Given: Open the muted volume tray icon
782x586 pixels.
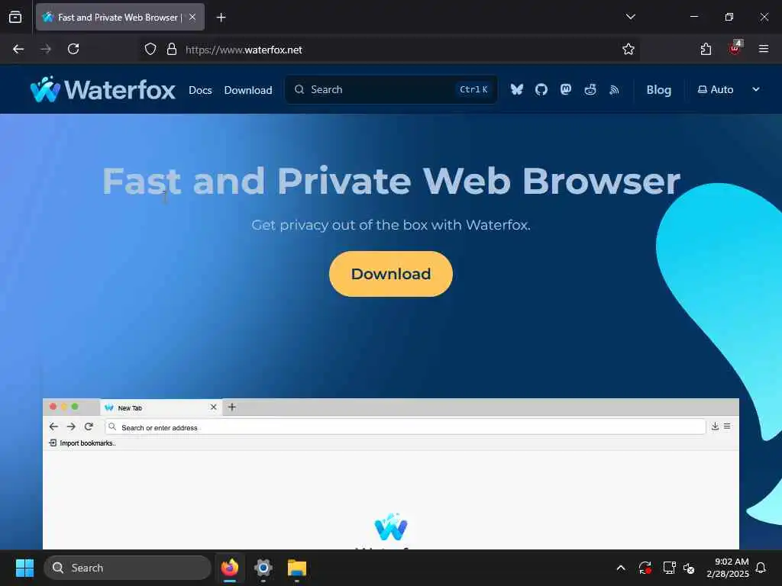Looking at the screenshot, I should [x=690, y=568].
